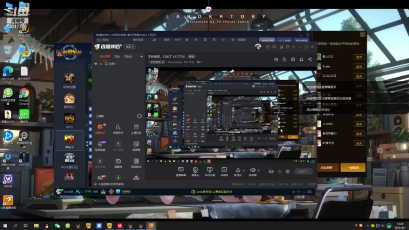Open stream settings gear icon
Screen dimensions: 409x230
tap(288, 171)
